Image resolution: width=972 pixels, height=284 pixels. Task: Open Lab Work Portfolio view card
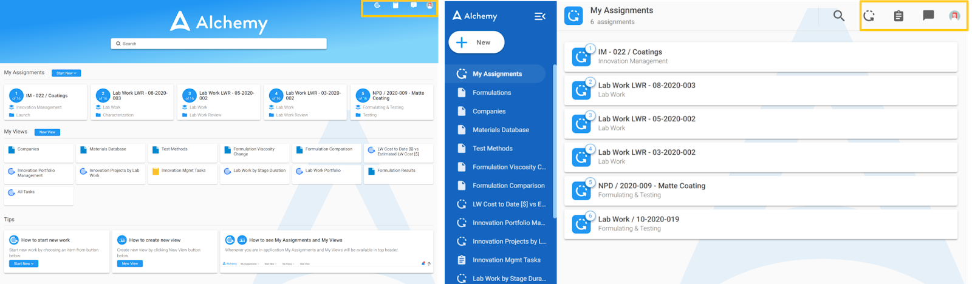[x=326, y=174]
